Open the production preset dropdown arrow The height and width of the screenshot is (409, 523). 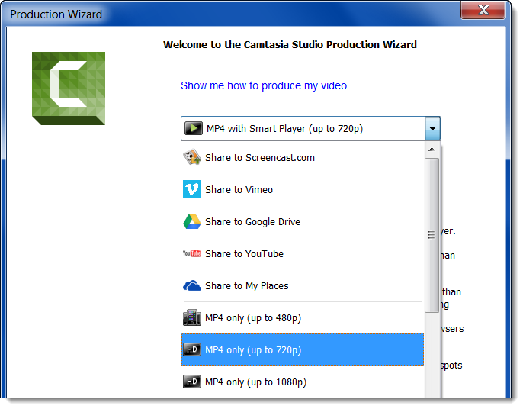[432, 128]
